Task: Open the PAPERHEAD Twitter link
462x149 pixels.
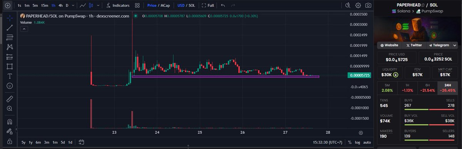Action: pyautogui.click(x=413, y=45)
